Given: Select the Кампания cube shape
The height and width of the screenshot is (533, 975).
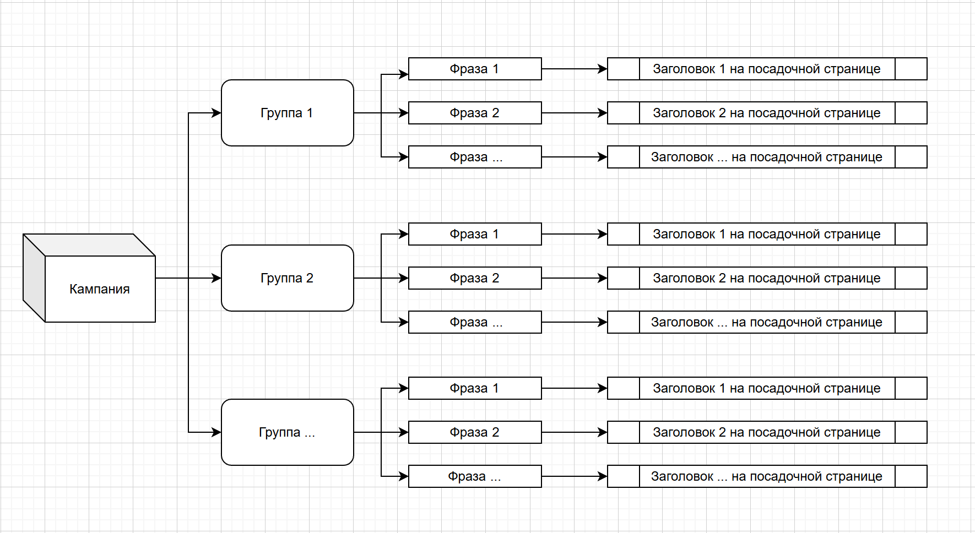Looking at the screenshot, I should pos(89,278).
